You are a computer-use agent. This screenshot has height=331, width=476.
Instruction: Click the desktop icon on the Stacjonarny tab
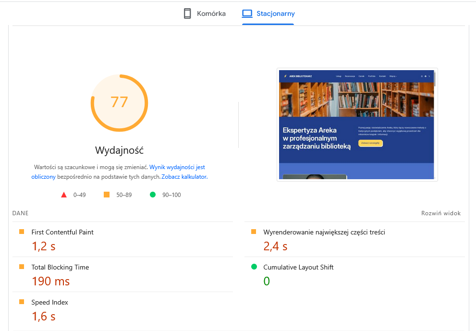[247, 13]
